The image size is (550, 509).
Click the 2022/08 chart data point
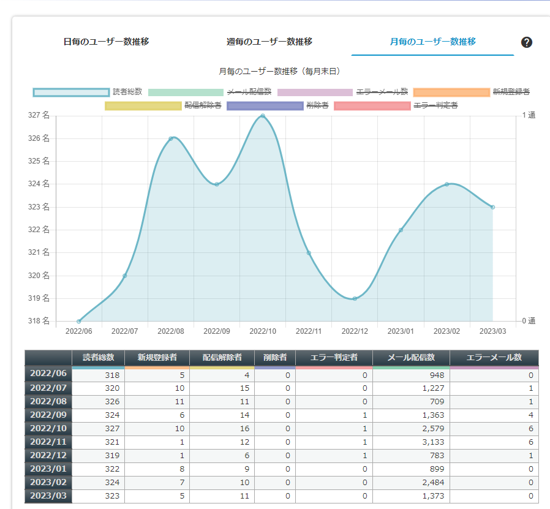171,138
